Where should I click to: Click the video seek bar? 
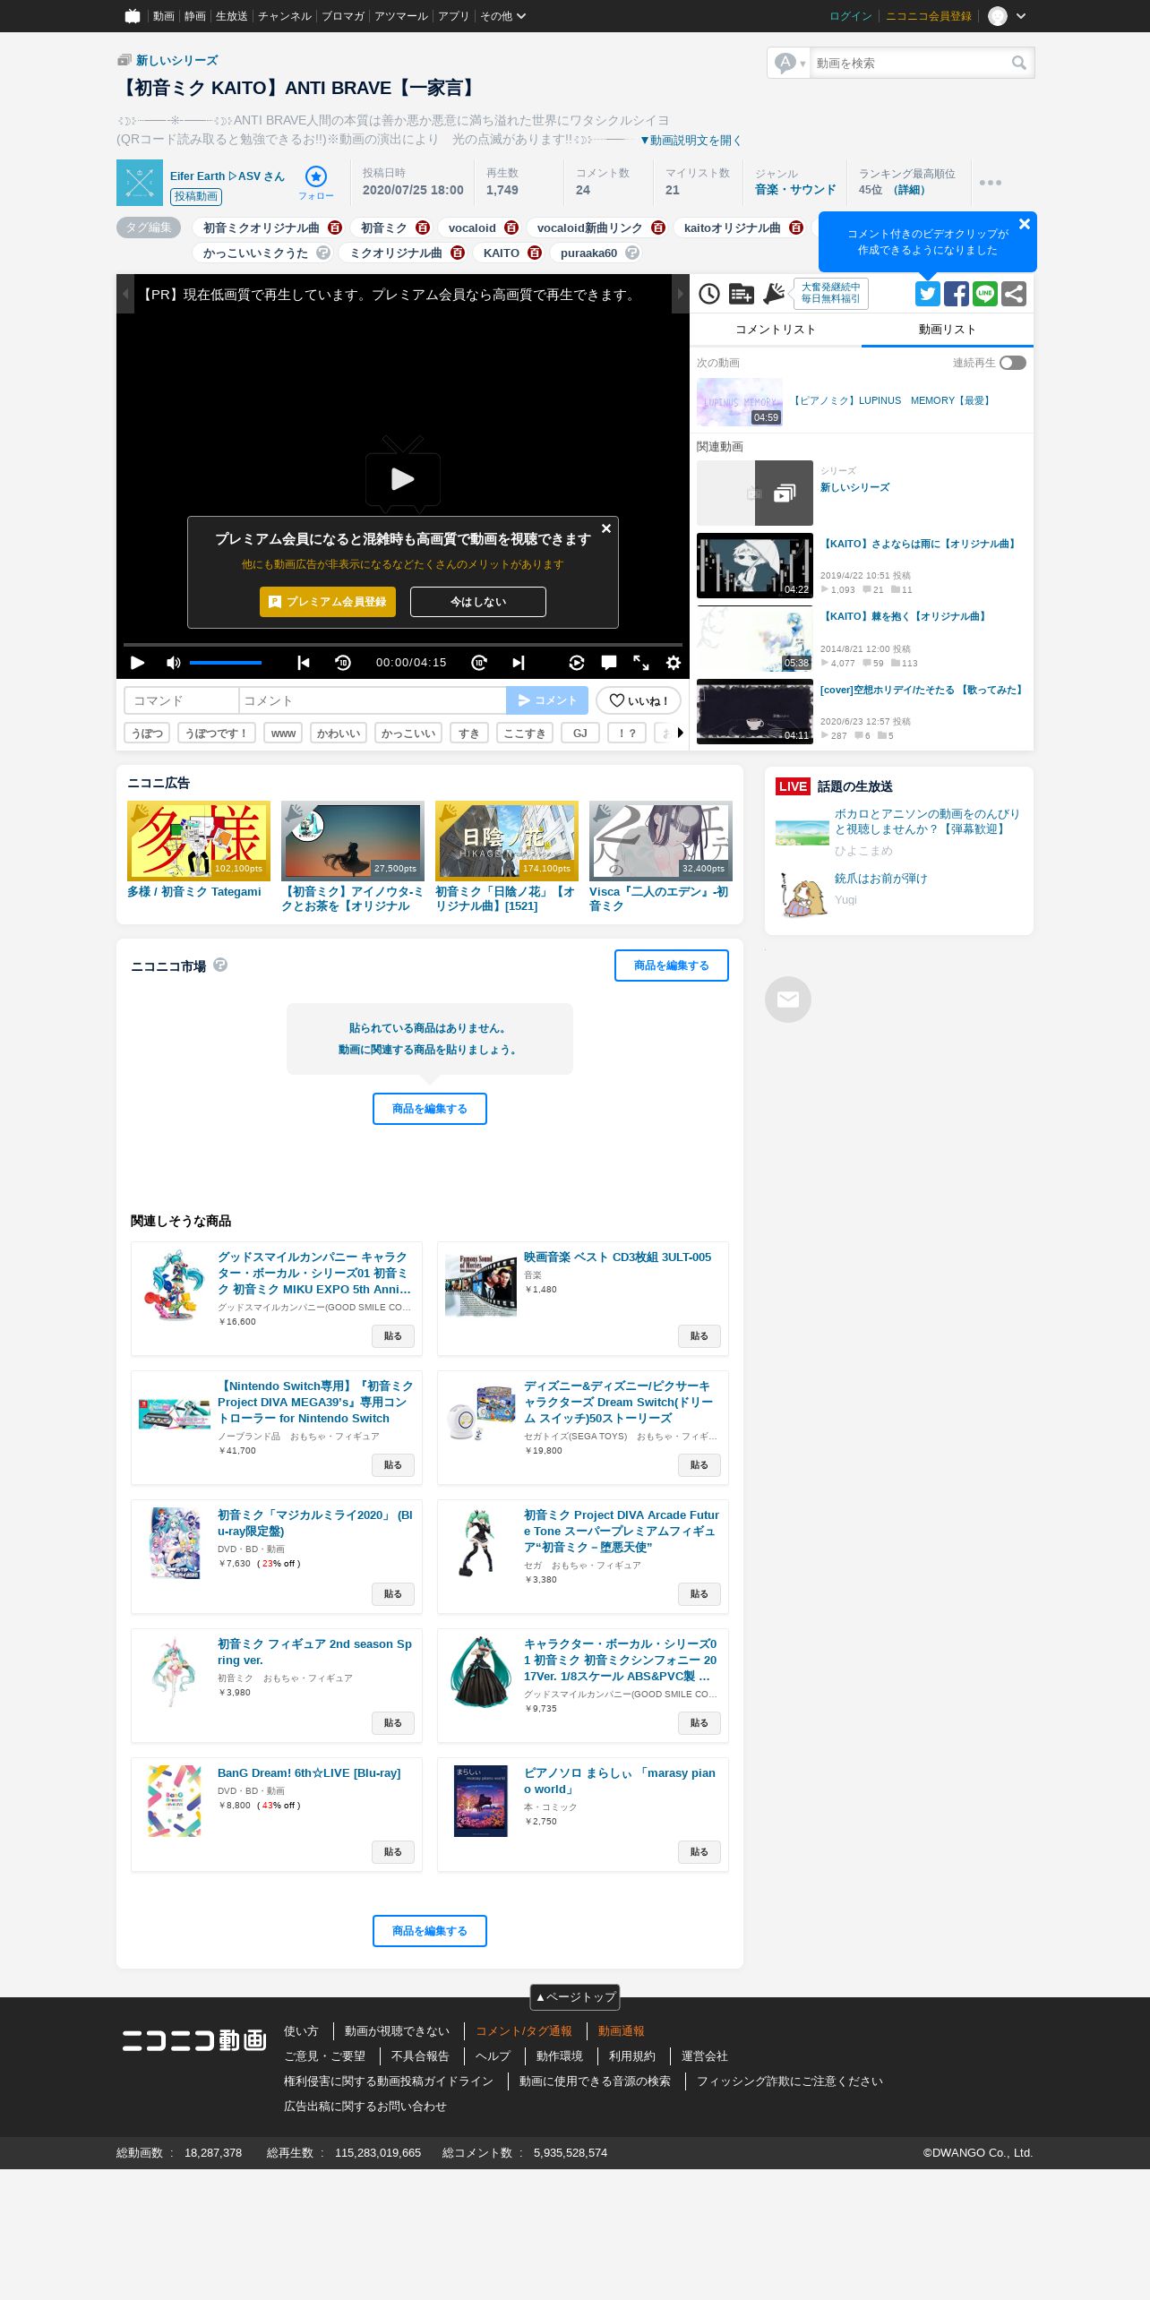click(x=403, y=644)
